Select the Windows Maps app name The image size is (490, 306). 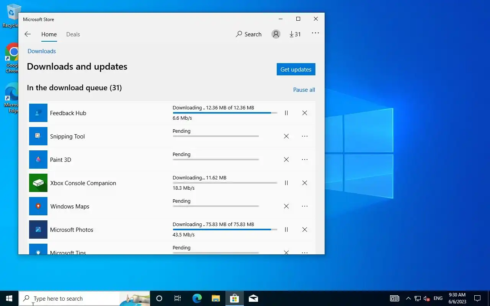(70, 207)
